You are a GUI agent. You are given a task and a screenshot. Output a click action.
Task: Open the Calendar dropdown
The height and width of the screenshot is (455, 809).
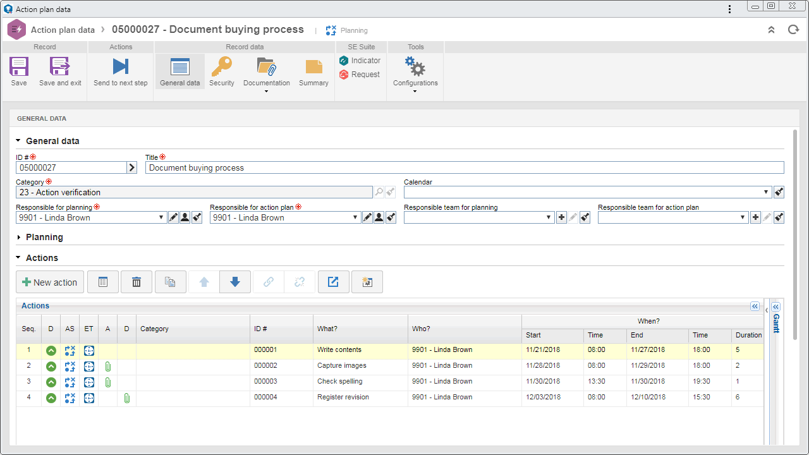(x=766, y=192)
